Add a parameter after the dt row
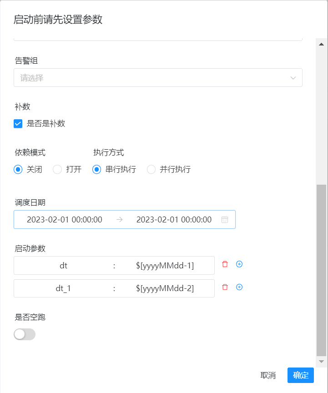The image size is (328, 393). click(239, 264)
